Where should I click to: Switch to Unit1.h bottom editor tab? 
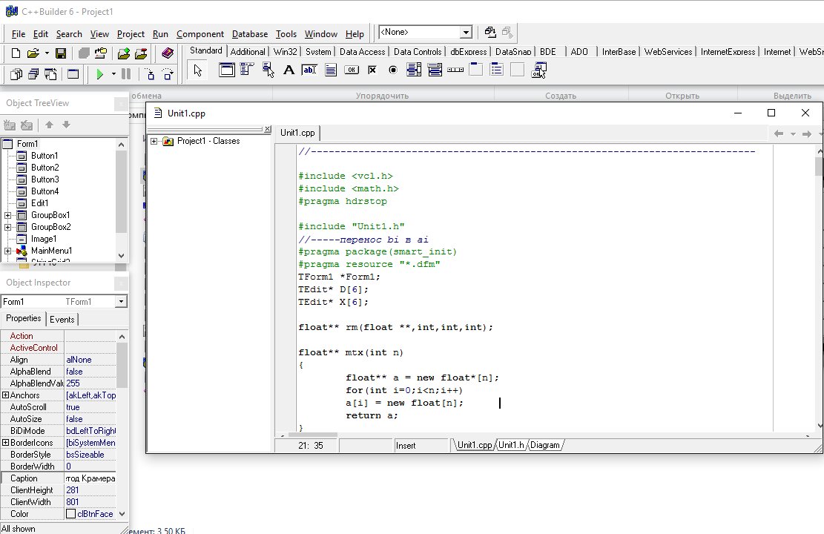(511, 445)
